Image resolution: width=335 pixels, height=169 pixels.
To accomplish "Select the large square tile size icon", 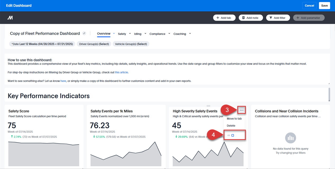I will pyautogui.click(x=233, y=135).
